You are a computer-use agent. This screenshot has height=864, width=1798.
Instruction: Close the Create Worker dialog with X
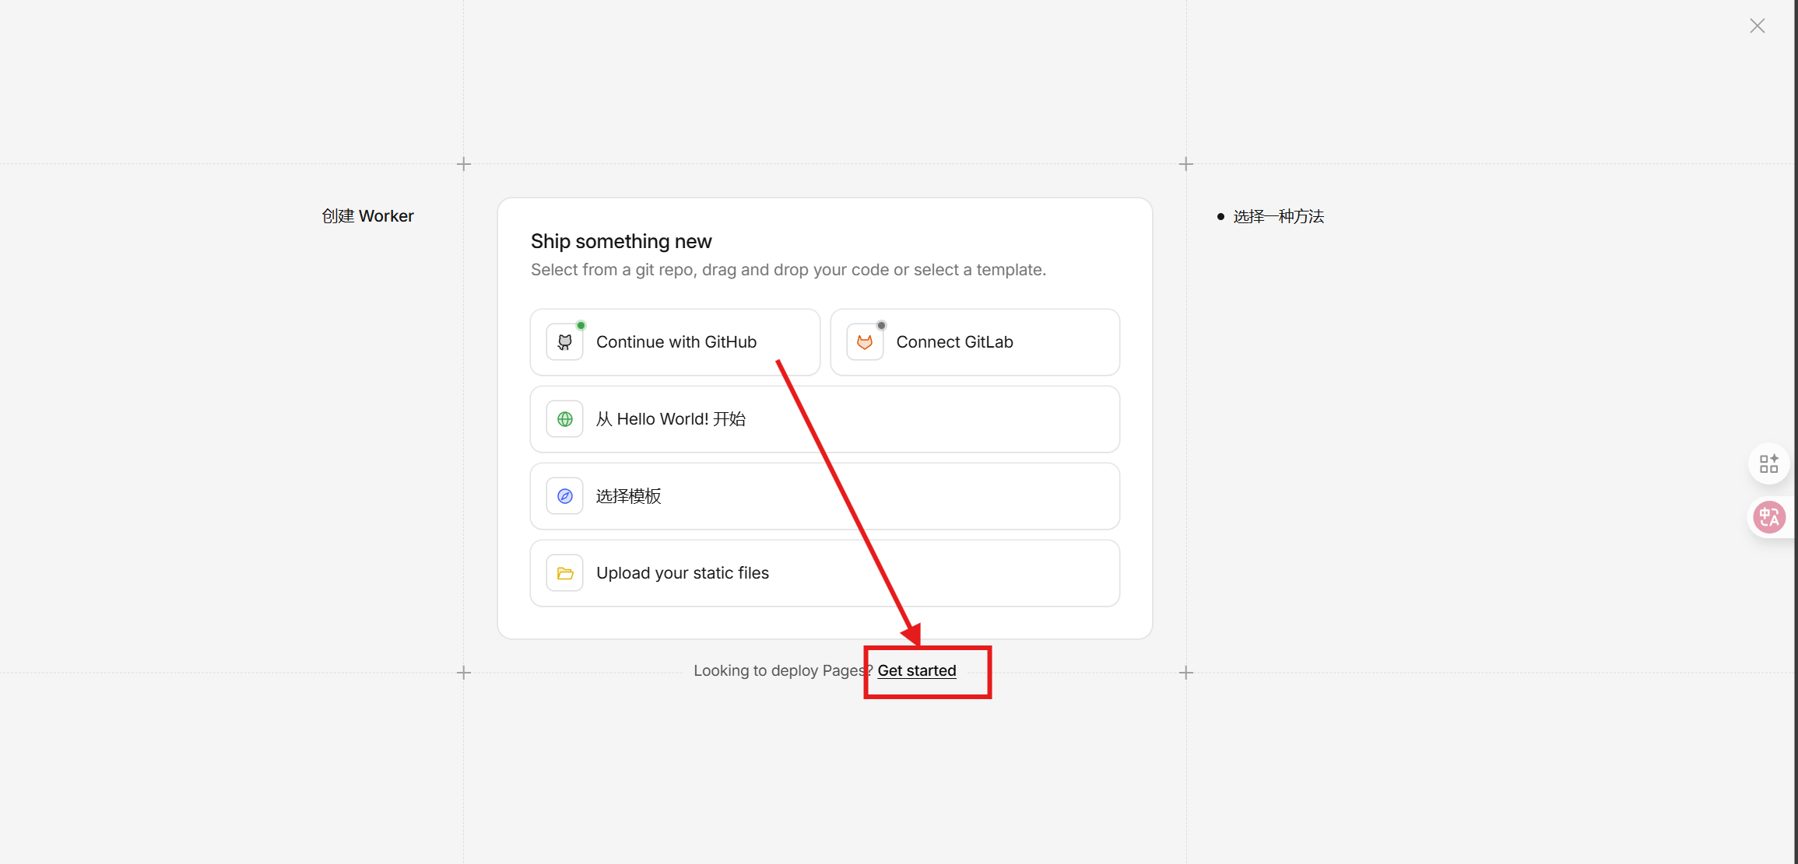pyautogui.click(x=1757, y=26)
